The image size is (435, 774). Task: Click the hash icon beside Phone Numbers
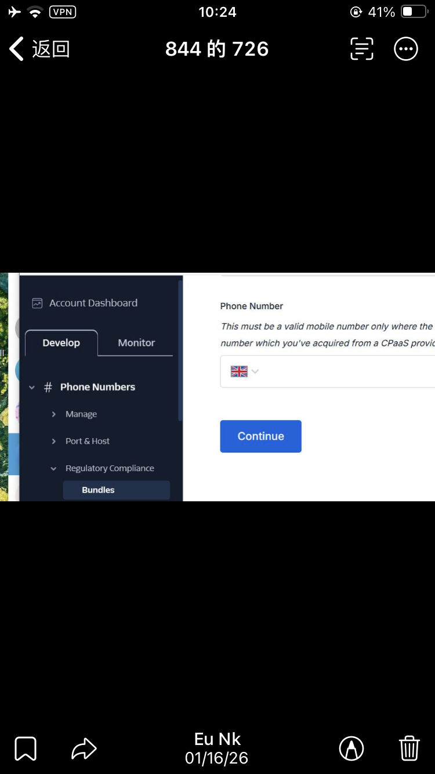coord(48,387)
